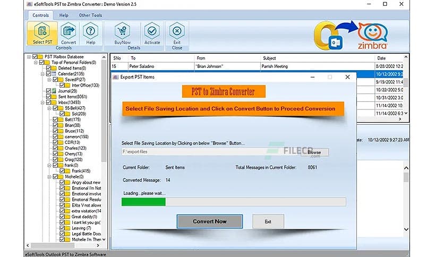This screenshot has width=444, height=257.
Task: Select the Calendar(2135) calendar icon
Action: tap(54, 74)
